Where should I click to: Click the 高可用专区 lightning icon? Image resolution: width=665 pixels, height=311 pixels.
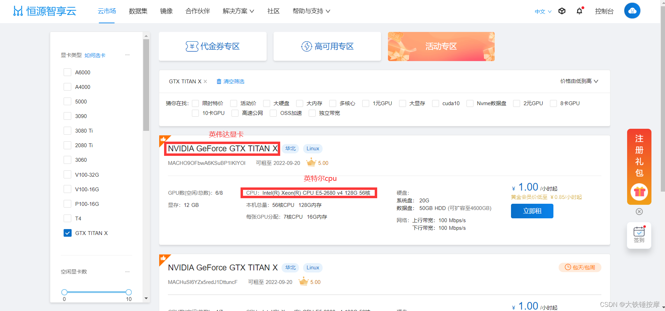pyautogui.click(x=307, y=46)
